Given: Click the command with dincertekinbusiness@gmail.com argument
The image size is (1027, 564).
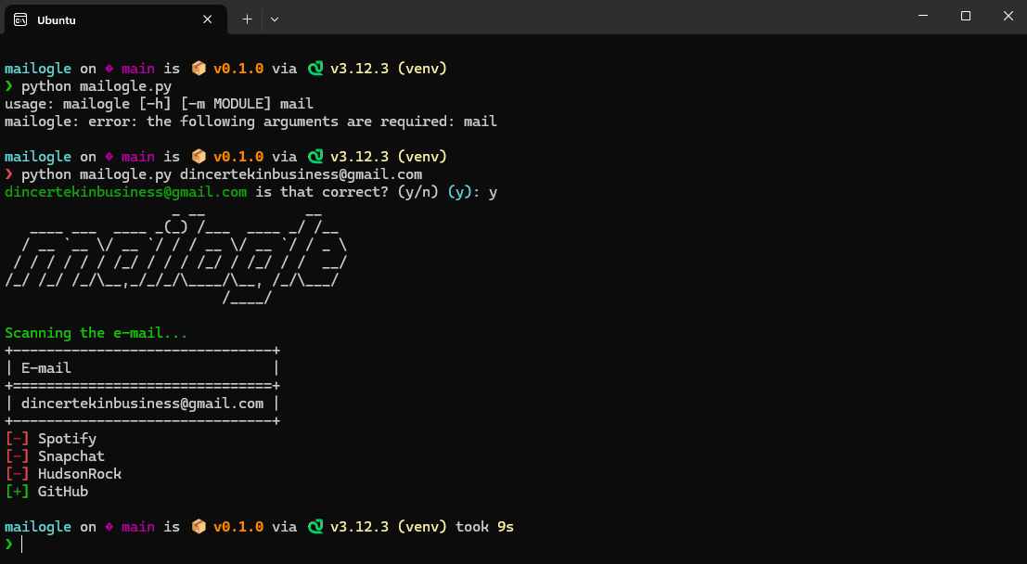Looking at the screenshot, I should 222,174.
